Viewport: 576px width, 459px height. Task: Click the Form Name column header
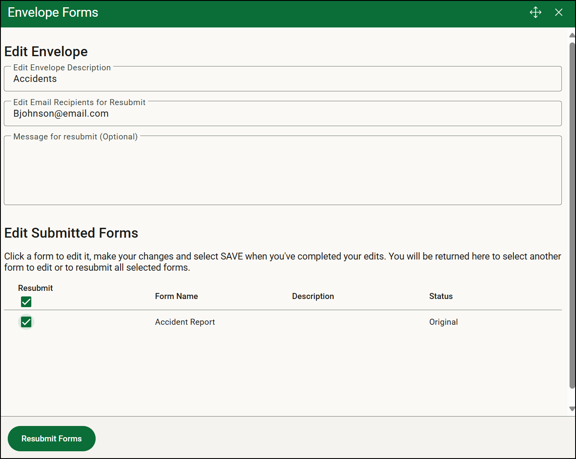[176, 296]
